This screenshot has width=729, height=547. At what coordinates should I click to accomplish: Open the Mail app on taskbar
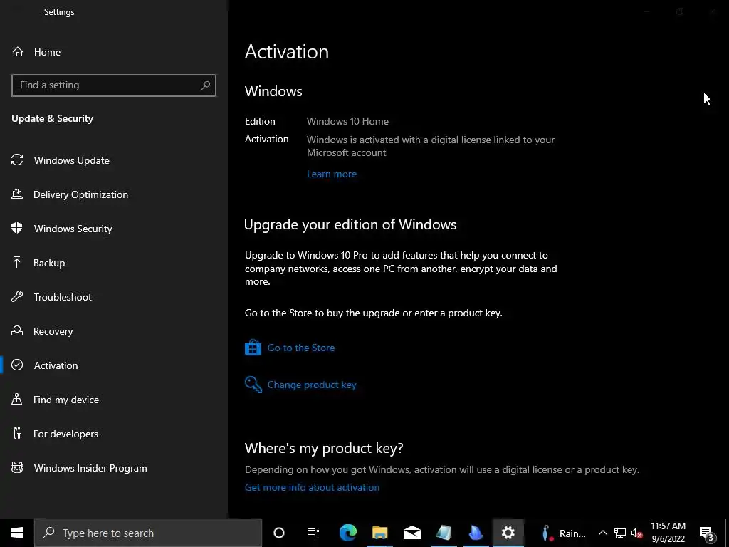[412, 533]
